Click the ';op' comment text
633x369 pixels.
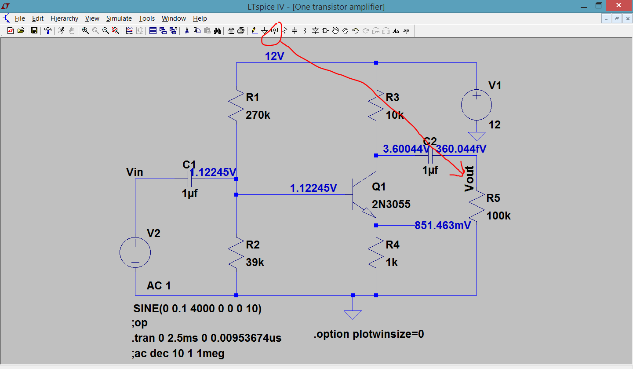(139, 323)
